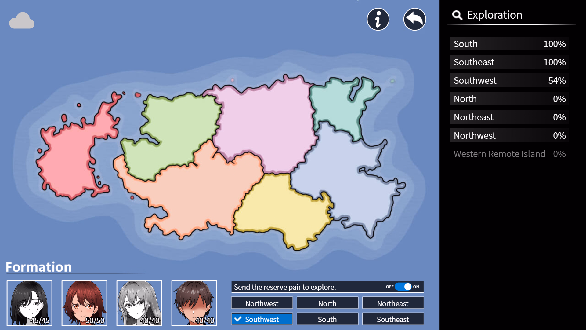The width and height of the screenshot is (586, 330).
Task: Open Western Remote Island list entry
Action: pyautogui.click(x=509, y=154)
